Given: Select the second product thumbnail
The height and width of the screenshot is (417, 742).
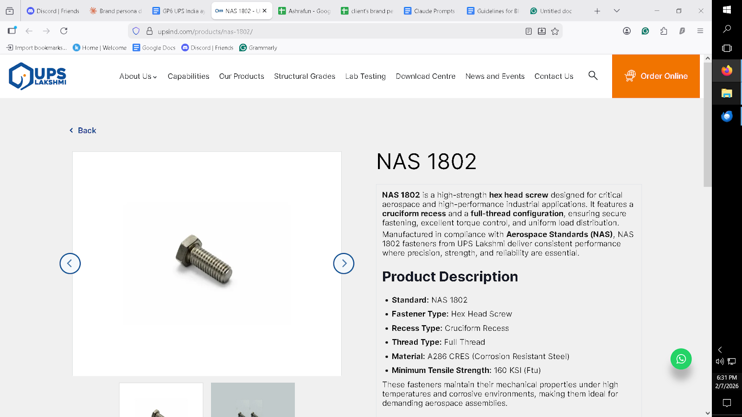Looking at the screenshot, I should point(253,400).
